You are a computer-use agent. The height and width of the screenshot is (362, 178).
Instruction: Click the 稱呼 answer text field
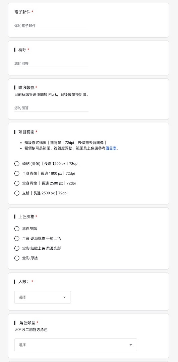pos(51,64)
